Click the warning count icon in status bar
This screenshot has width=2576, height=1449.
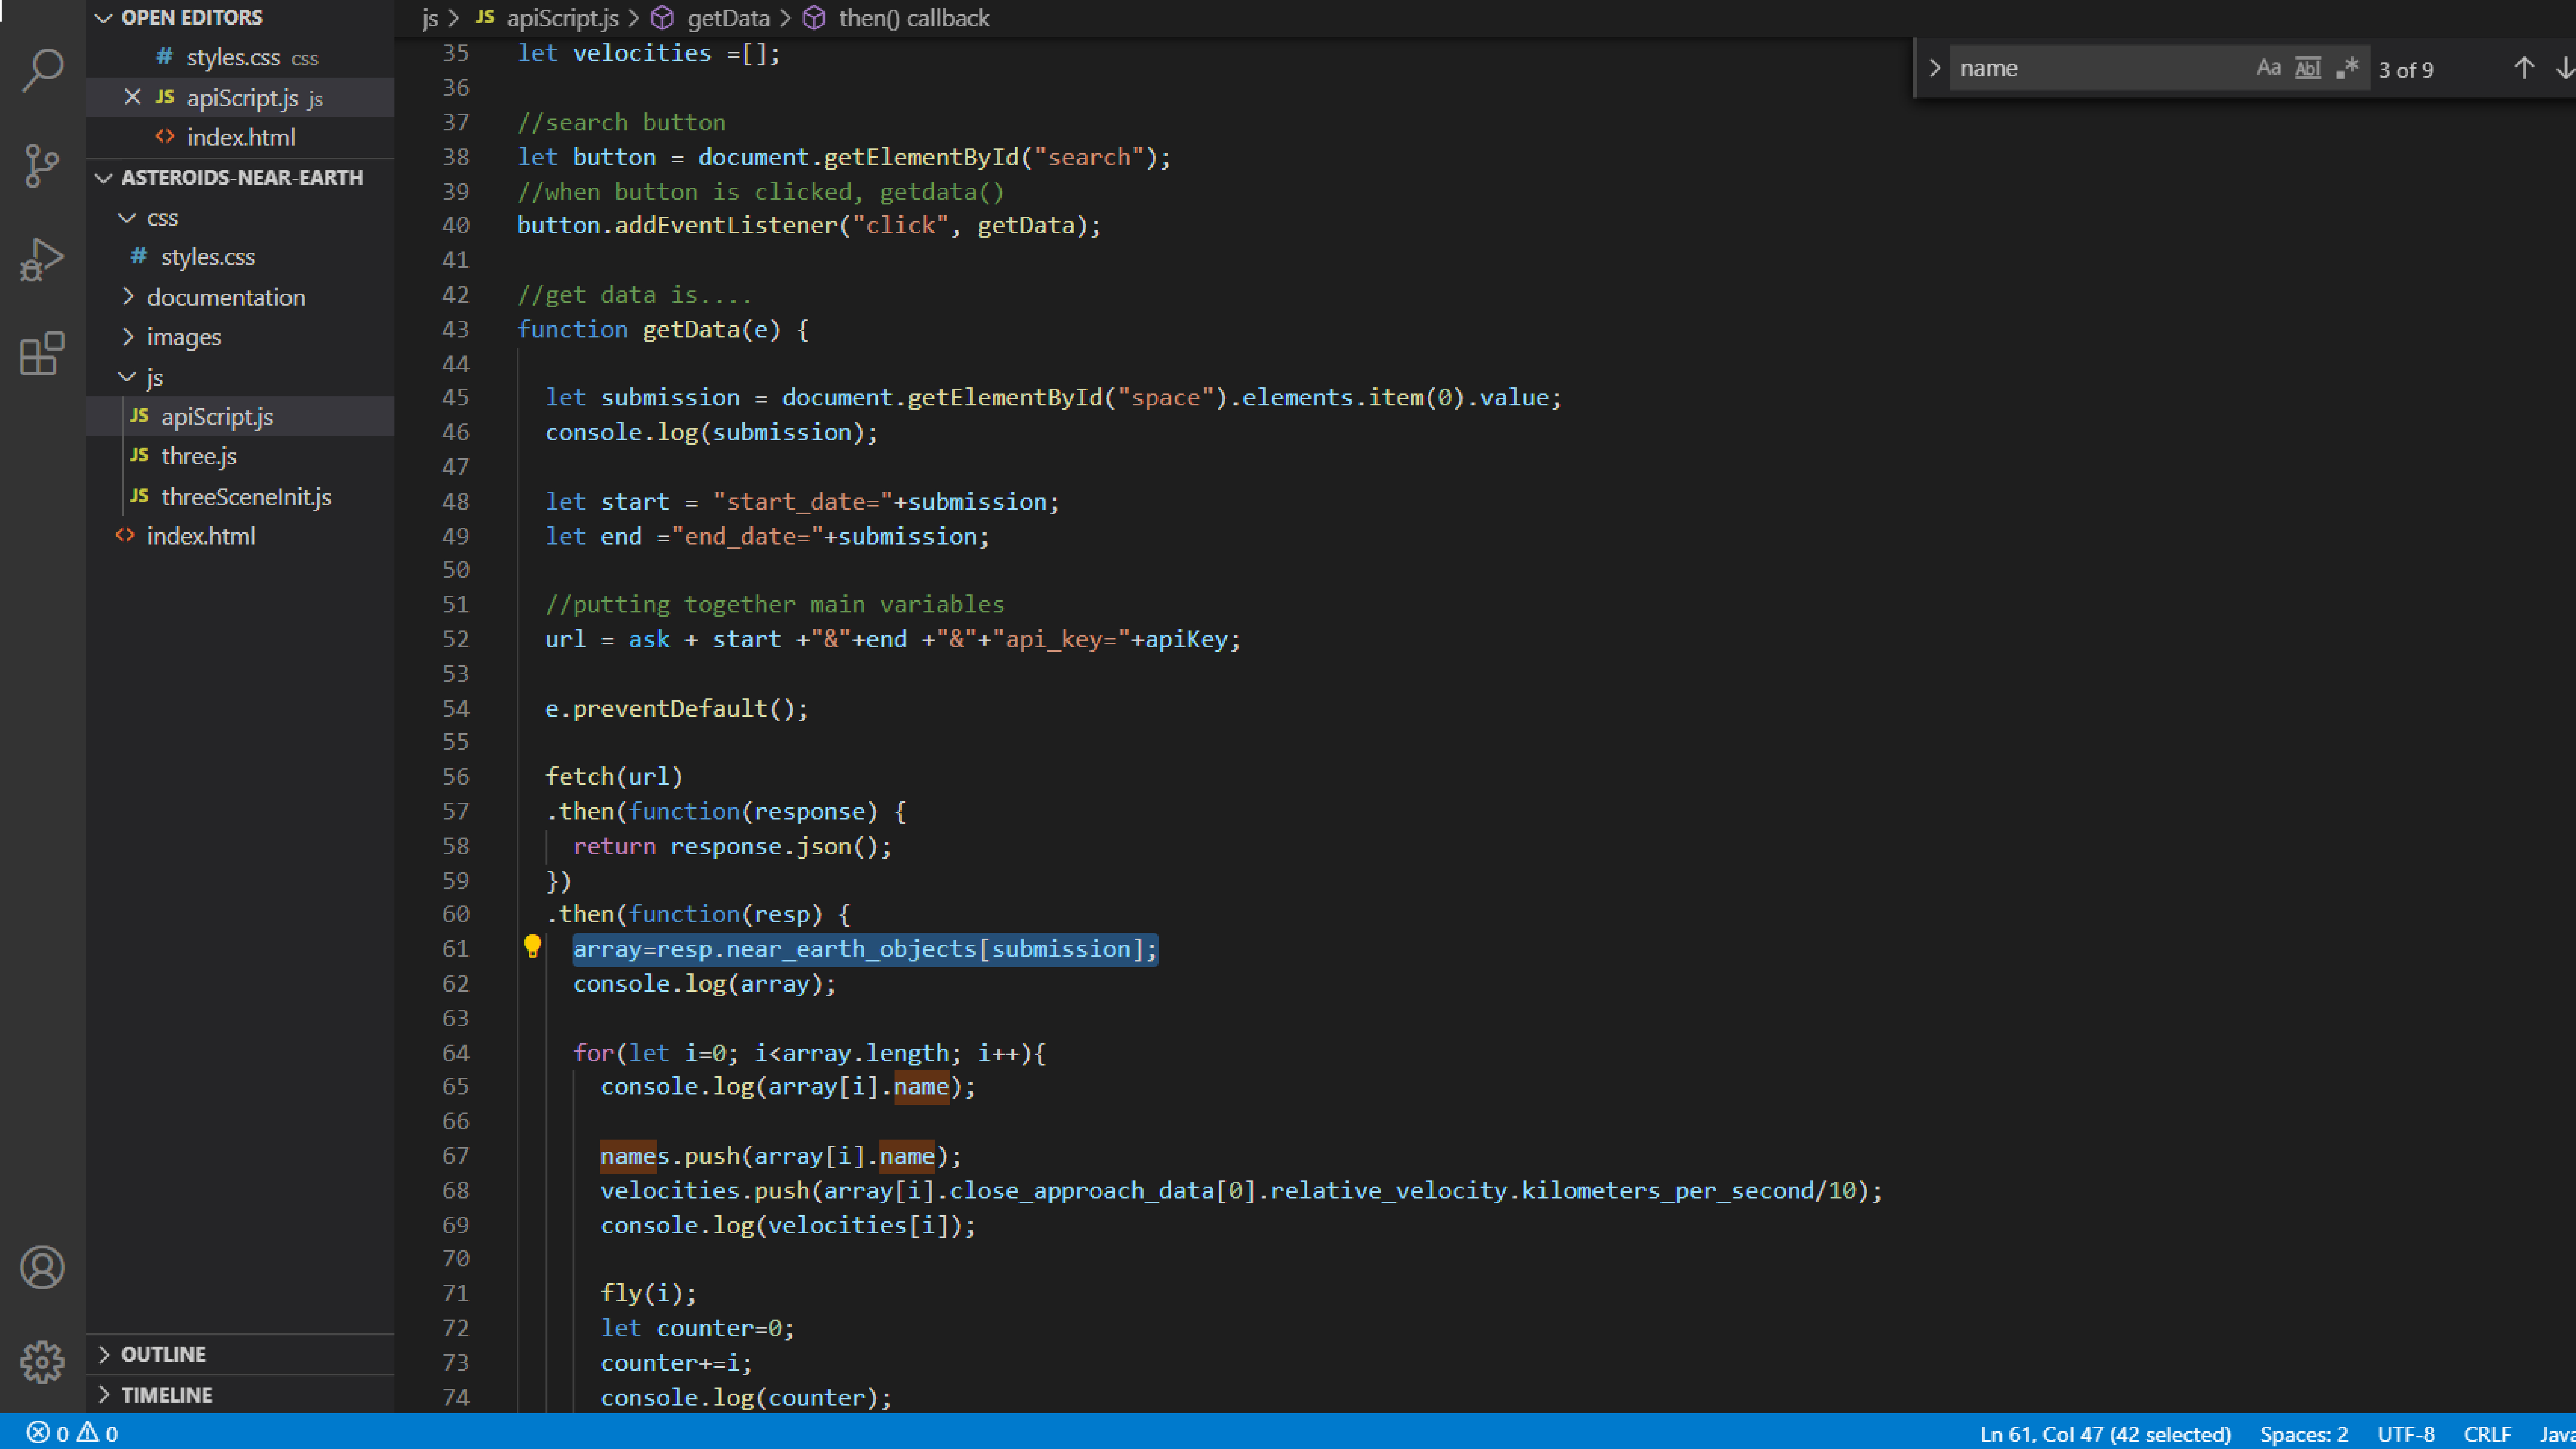[88, 1433]
